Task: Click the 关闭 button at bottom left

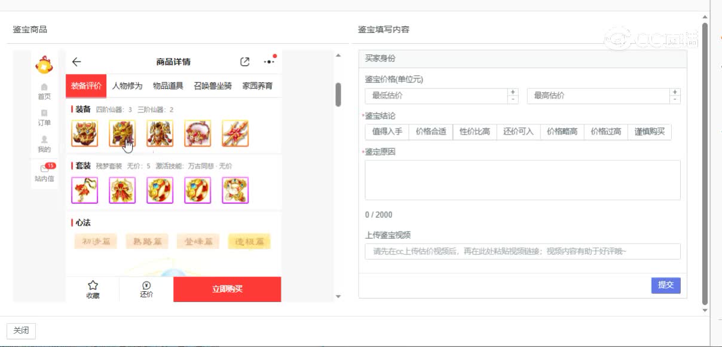Action: click(21, 331)
